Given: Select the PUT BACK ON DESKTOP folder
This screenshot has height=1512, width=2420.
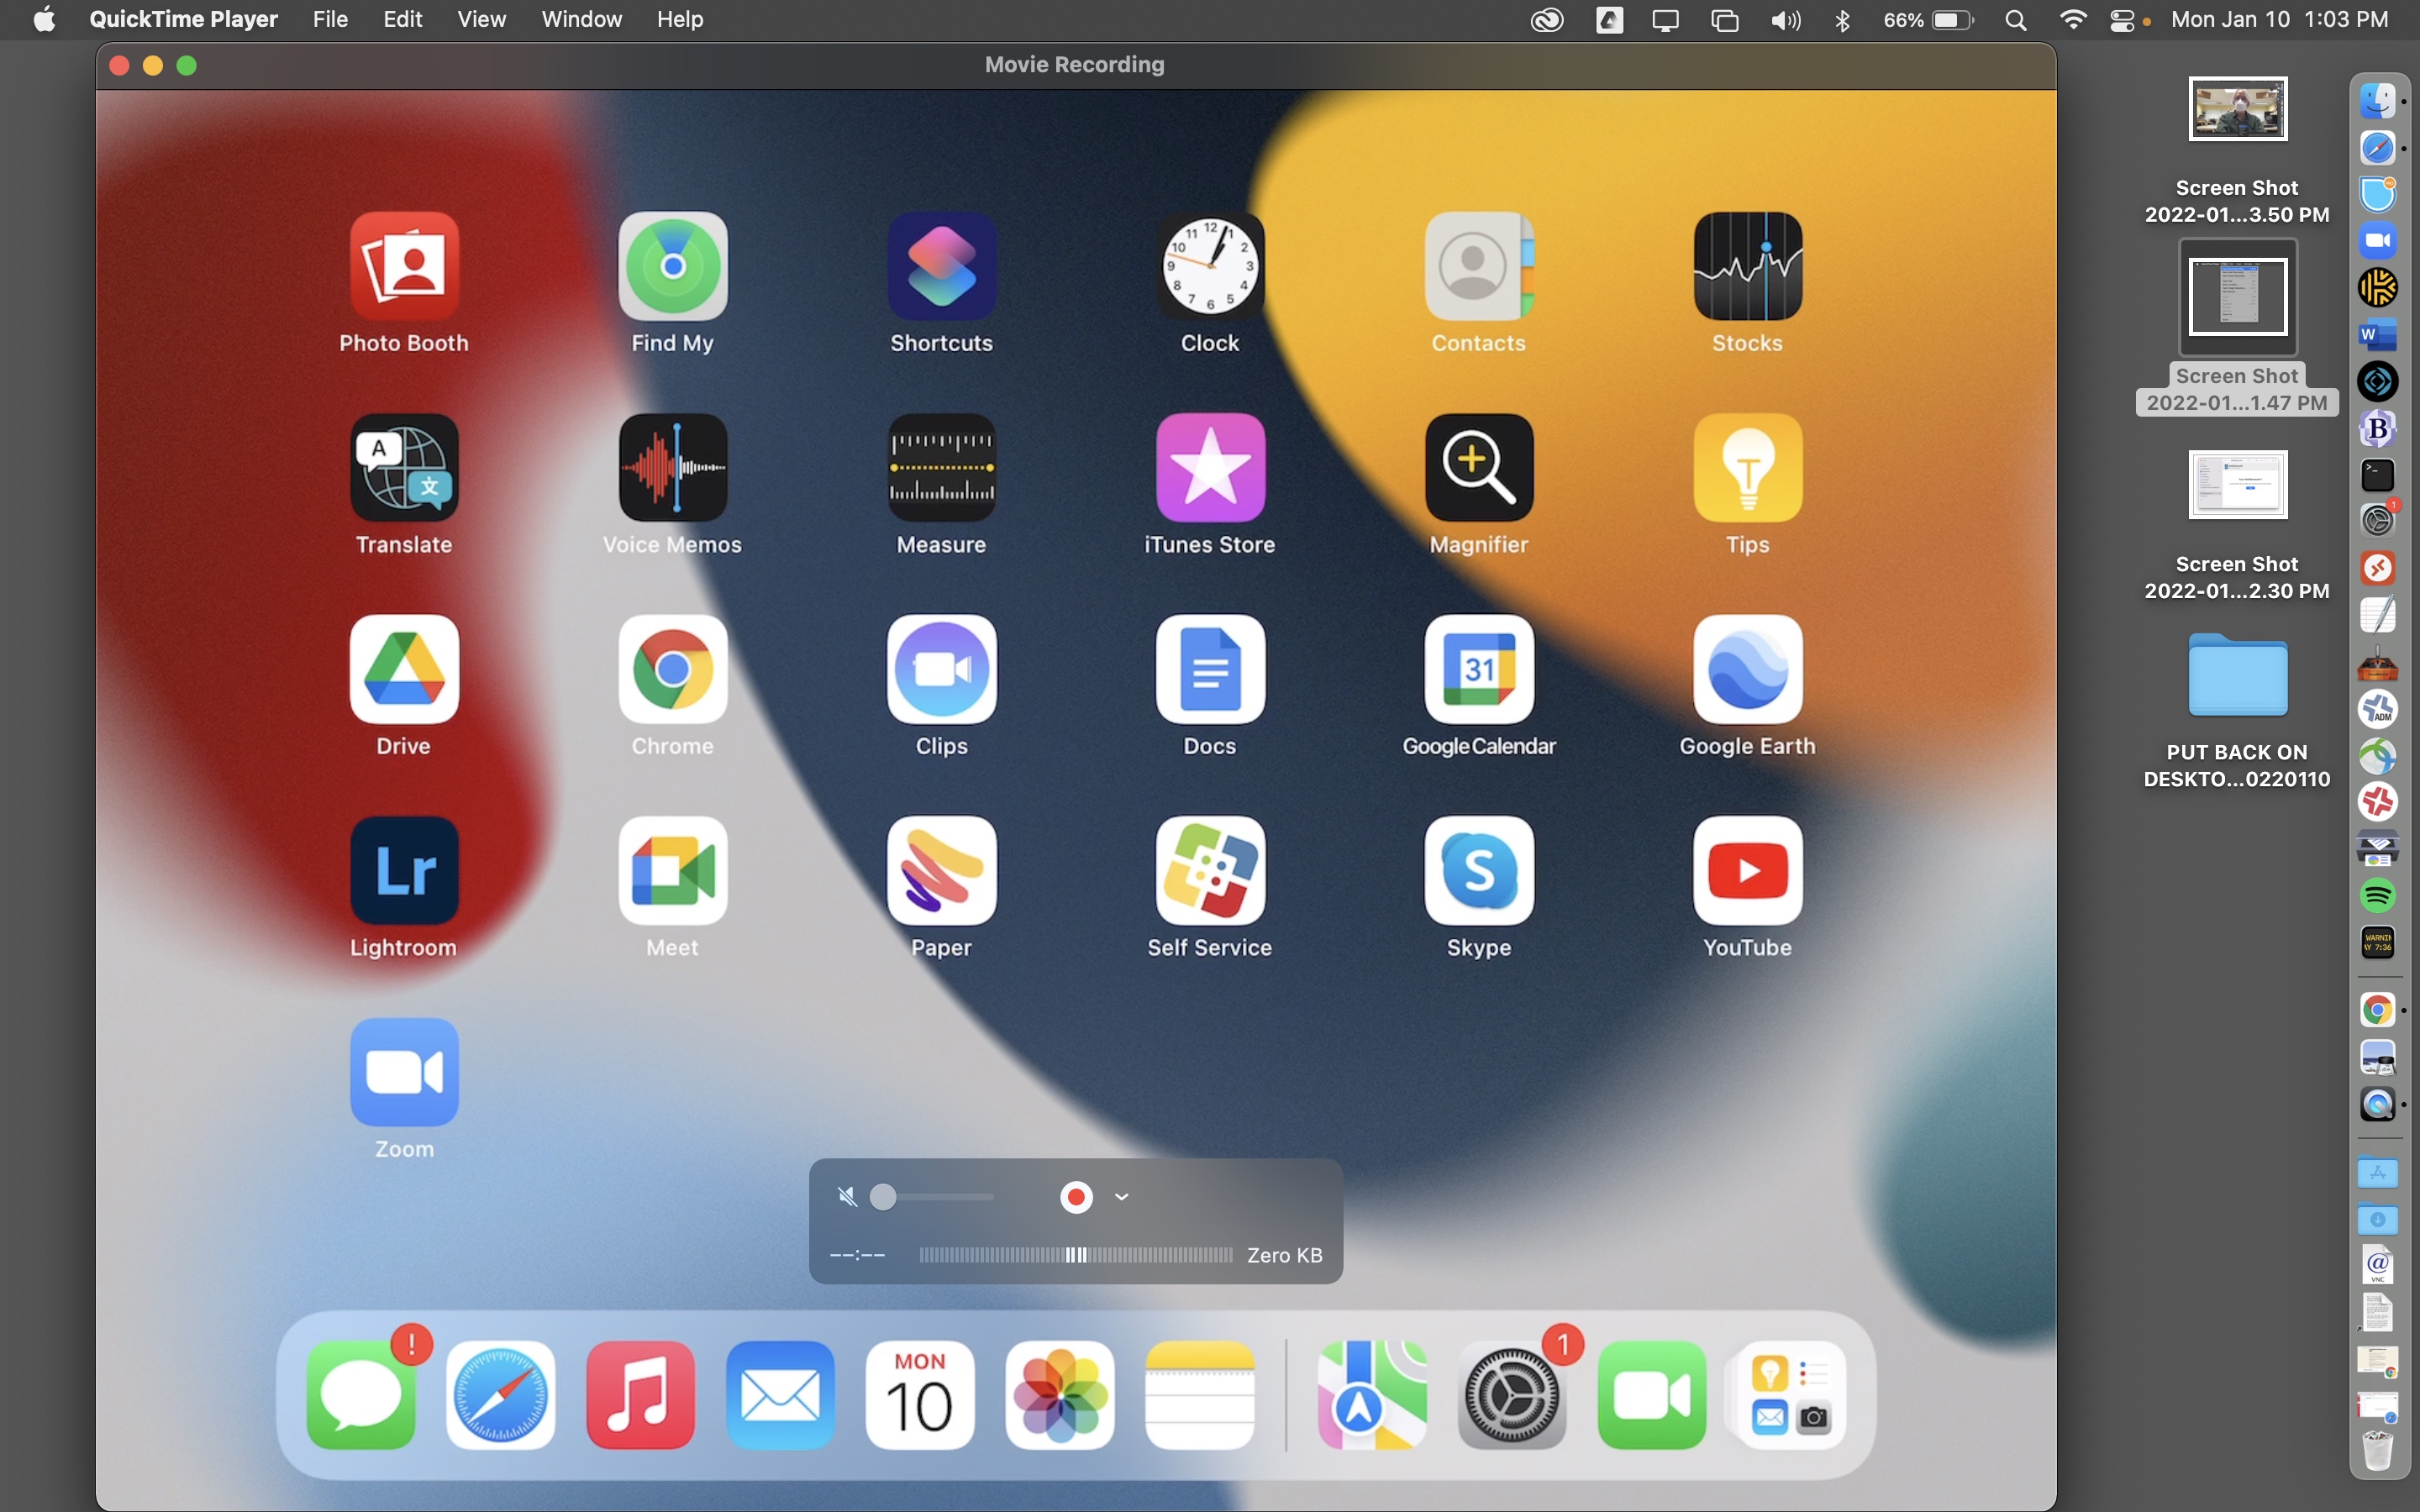Looking at the screenshot, I should pyautogui.click(x=2237, y=676).
